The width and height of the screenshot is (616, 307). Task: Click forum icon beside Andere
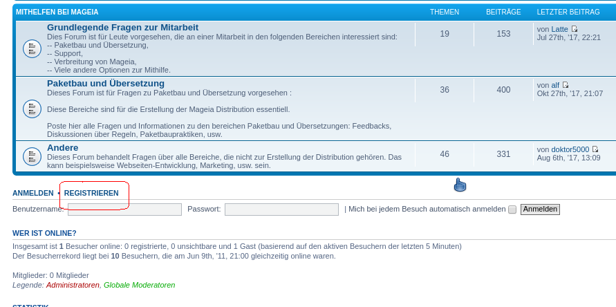point(32,156)
